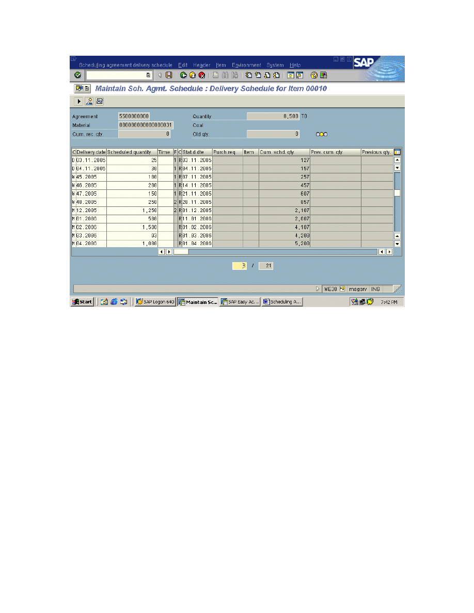Open the Environment menu
Image resolution: width=474 pixels, height=613 pixels.
click(x=246, y=65)
